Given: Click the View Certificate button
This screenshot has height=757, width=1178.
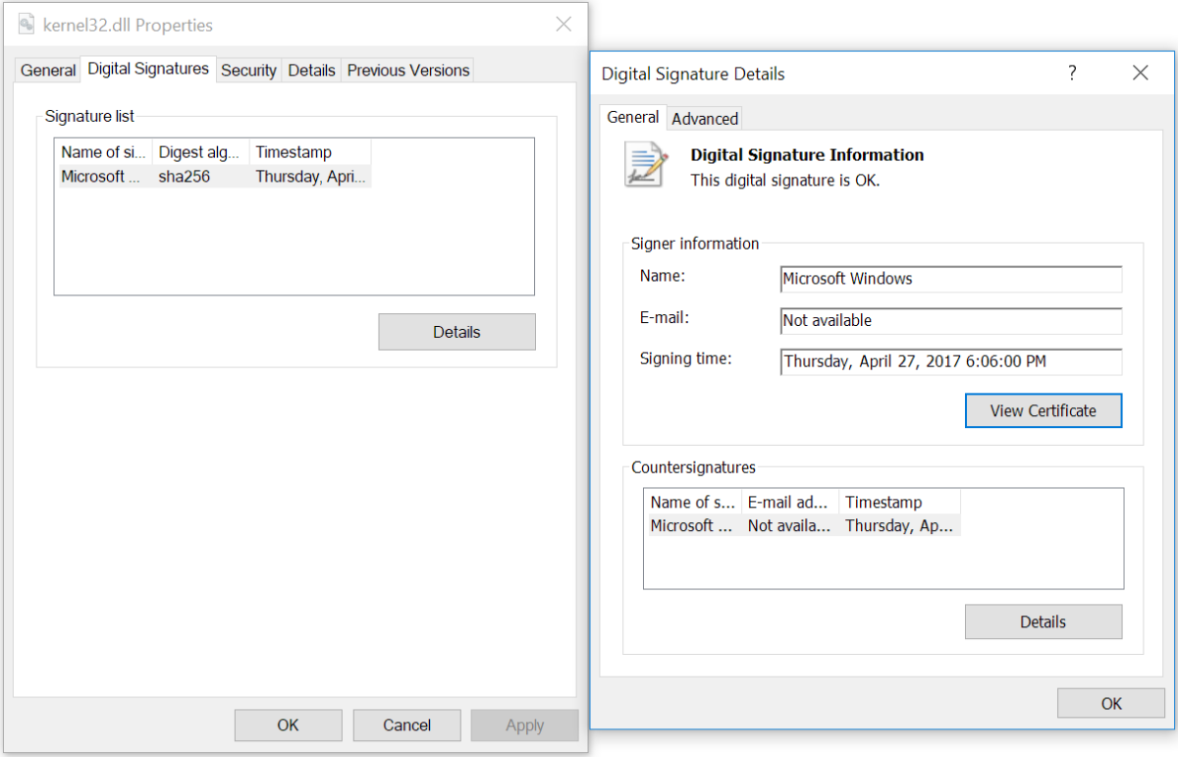Looking at the screenshot, I should (x=1043, y=410).
